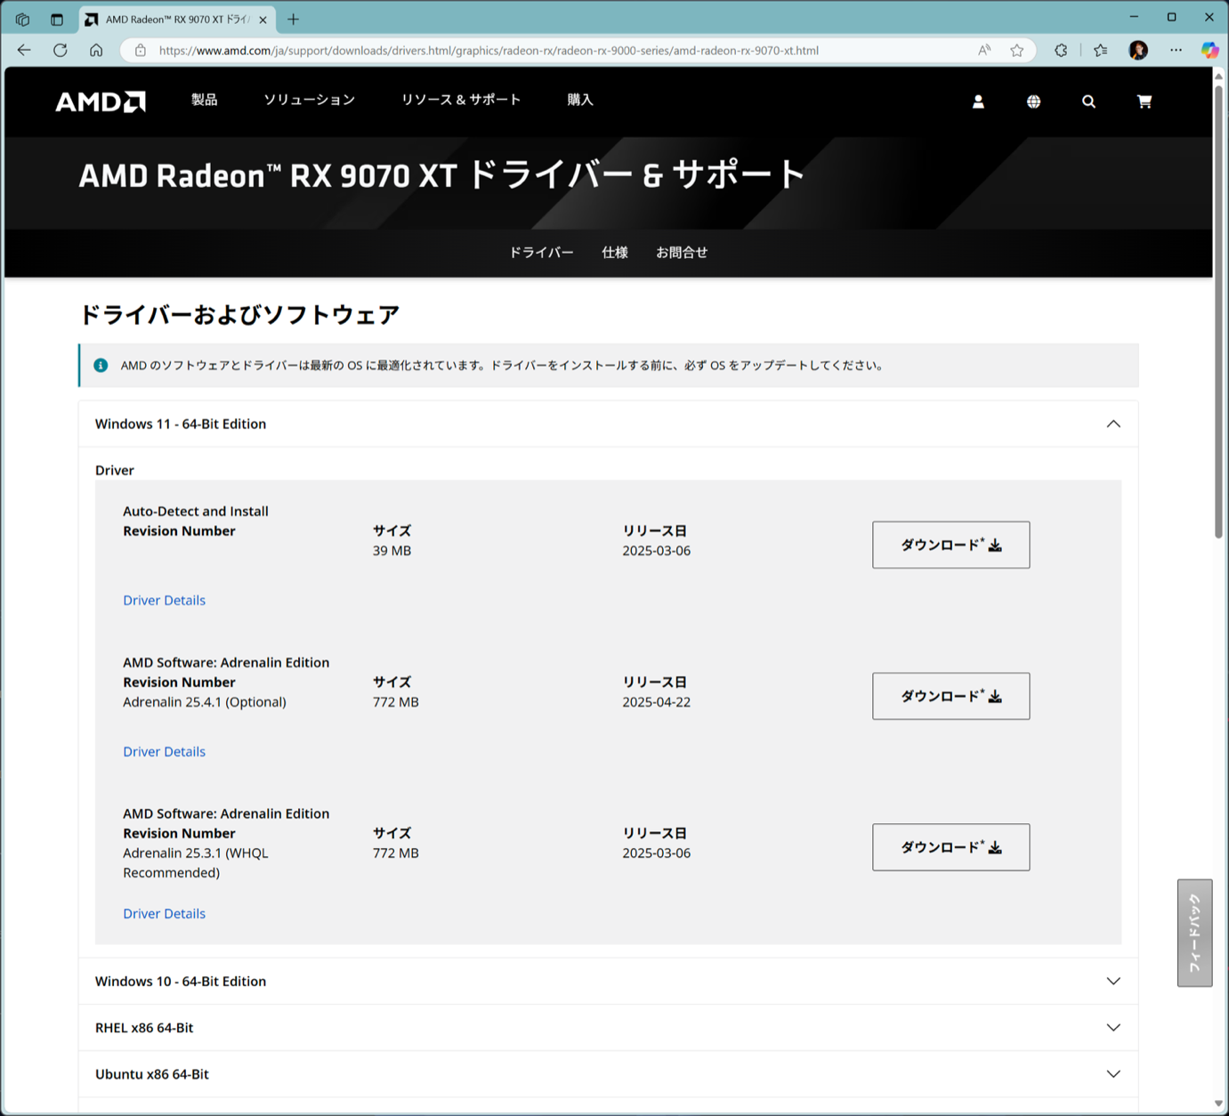Open the 購入 menu
Image resolution: width=1229 pixels, height=1116 pixels.
pyautogui.click(x=580, y=100)
